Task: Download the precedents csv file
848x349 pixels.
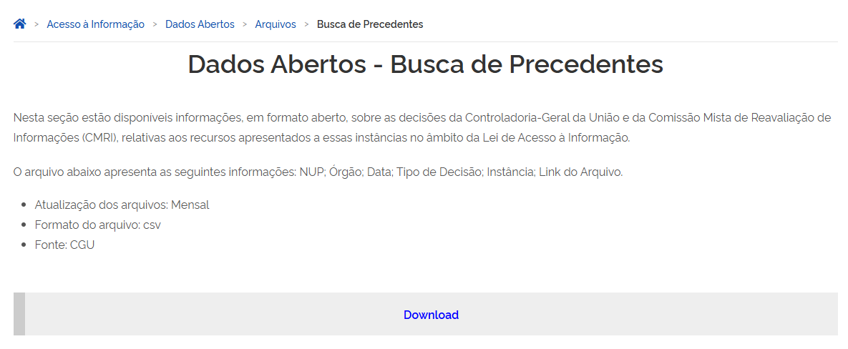Action: [431, 315]
